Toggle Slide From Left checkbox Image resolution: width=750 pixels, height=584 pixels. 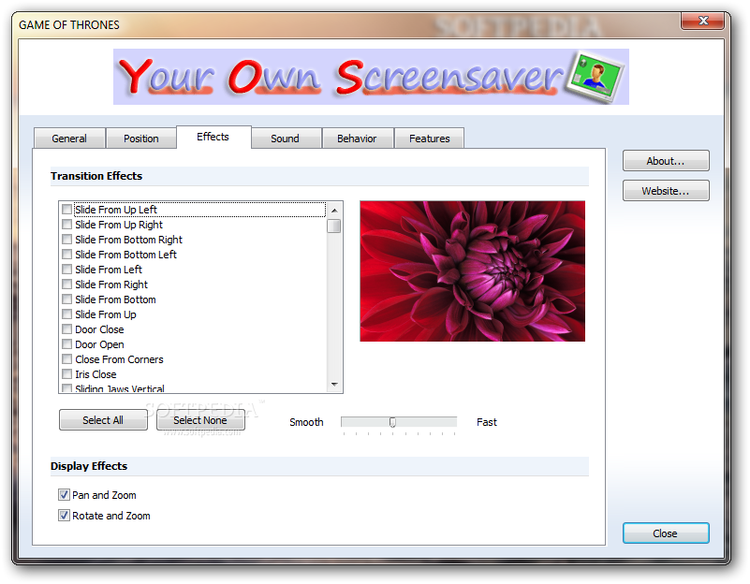tap(67, 269)
